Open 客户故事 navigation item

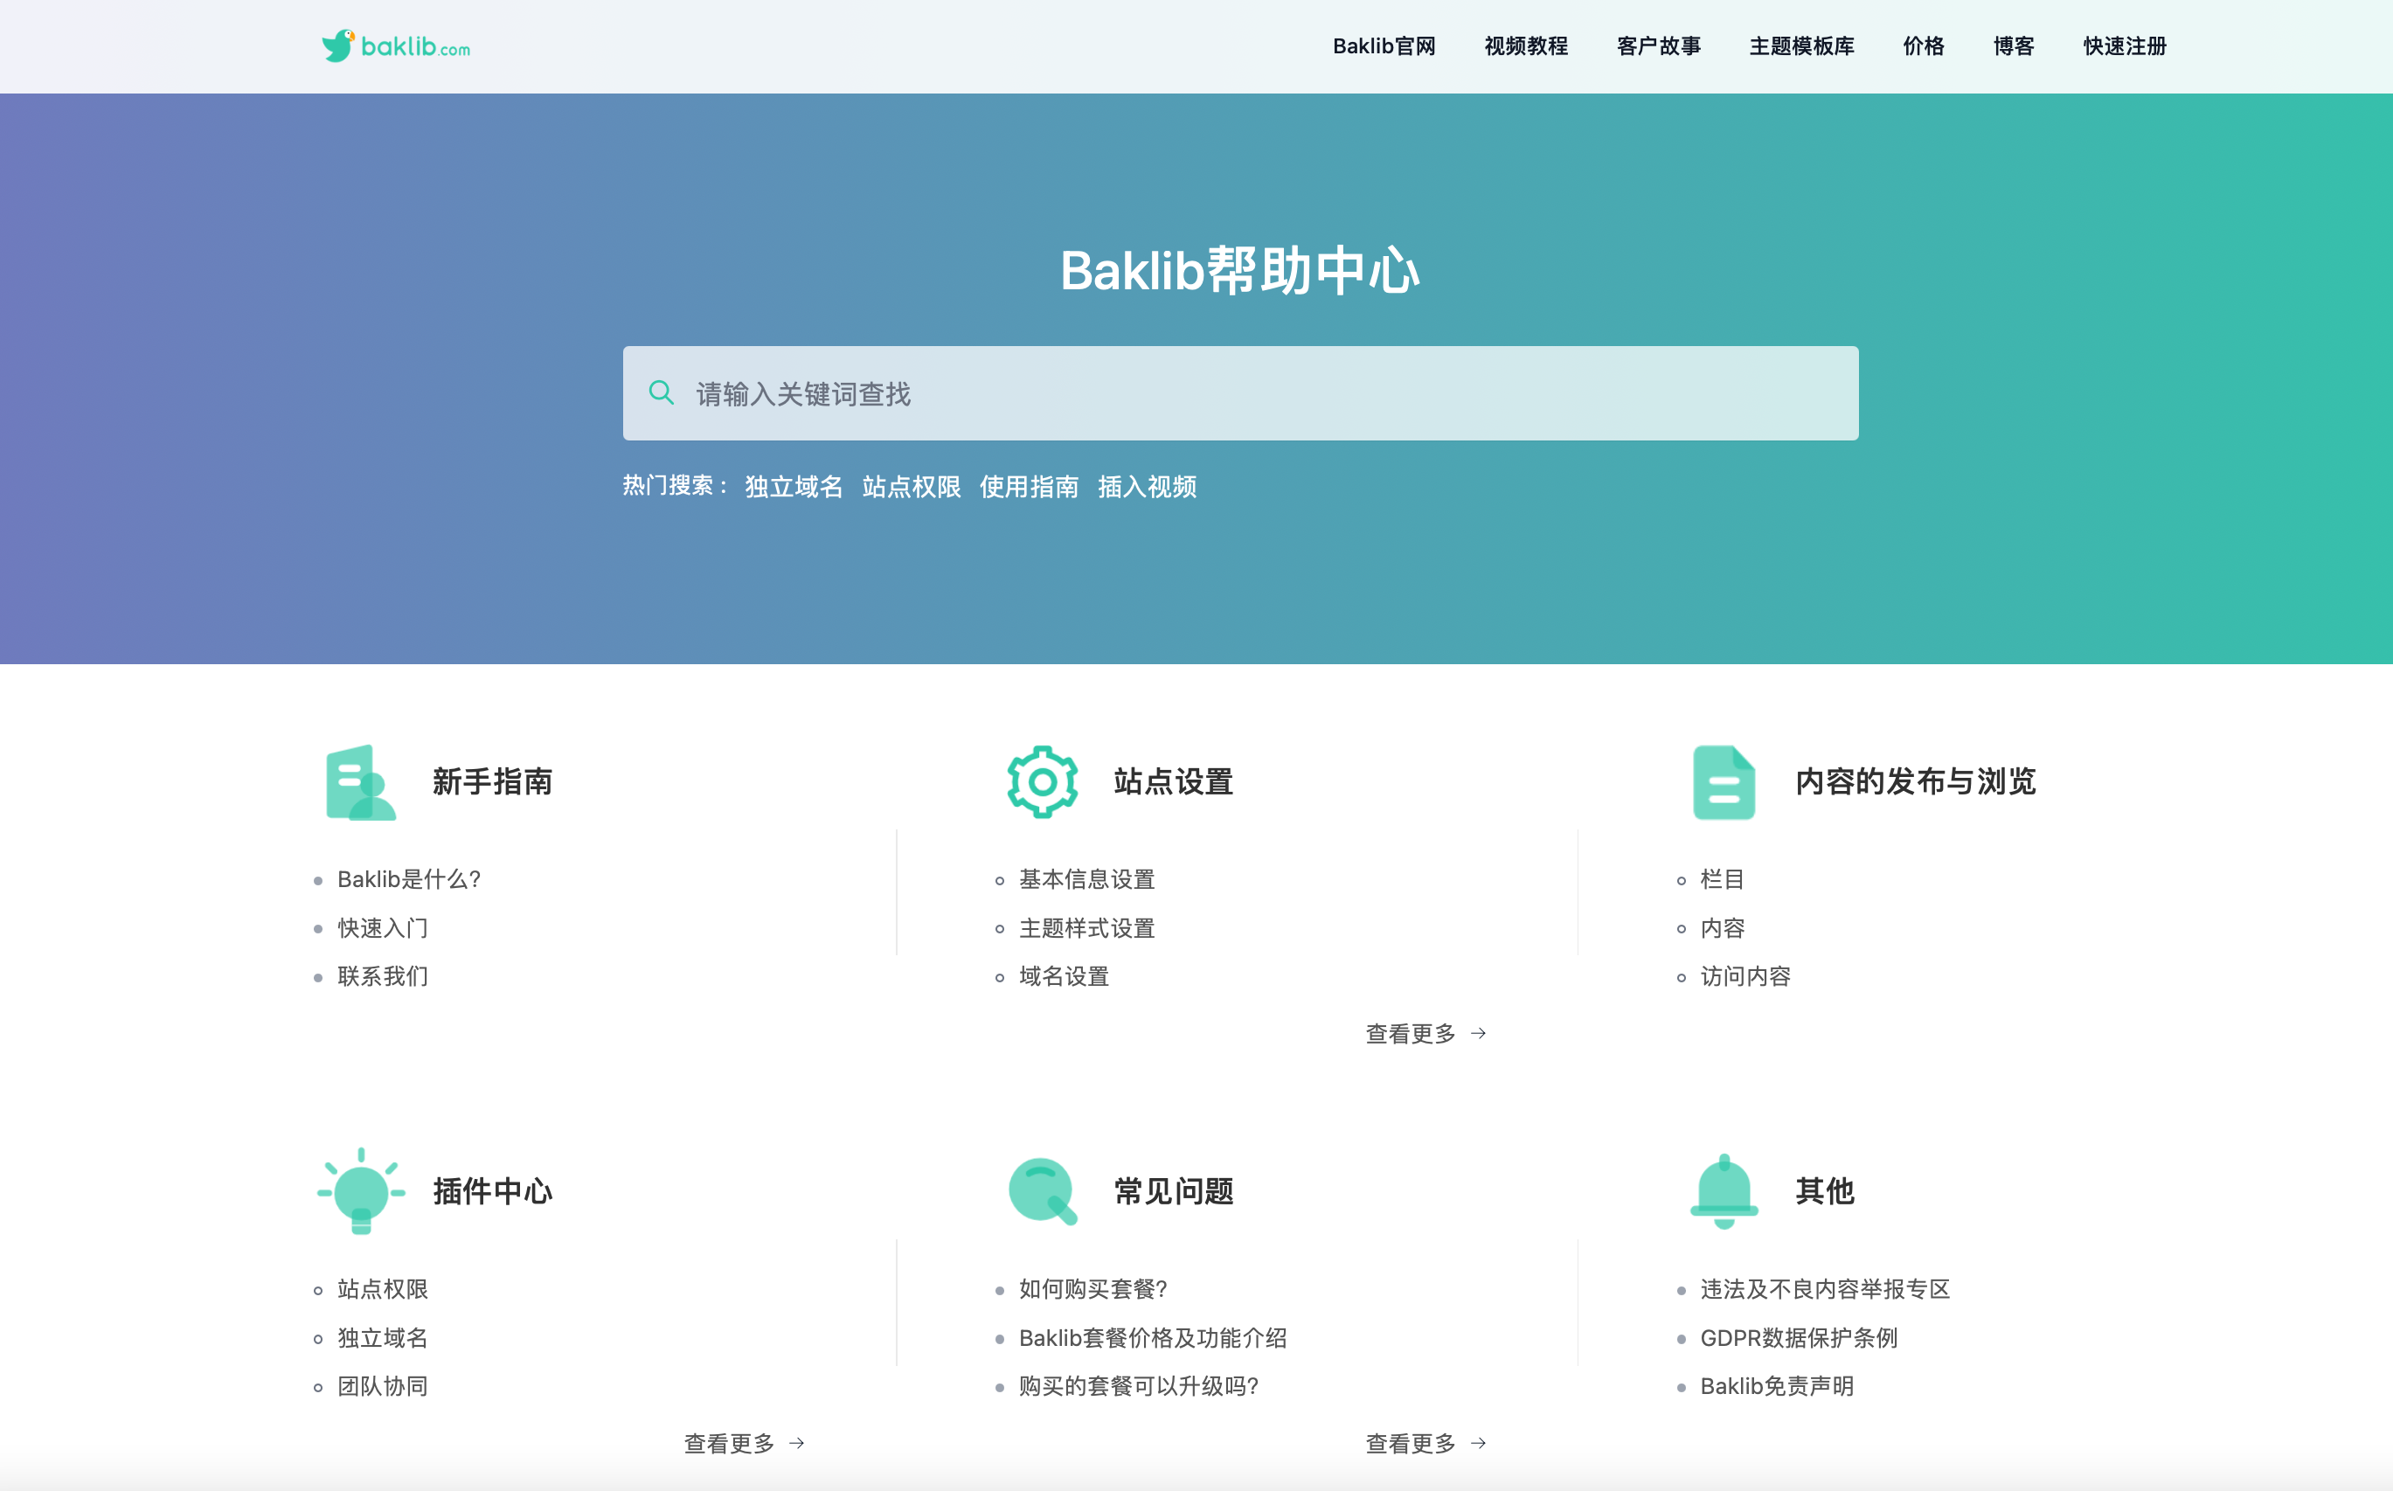click(x=1659, y=46)
